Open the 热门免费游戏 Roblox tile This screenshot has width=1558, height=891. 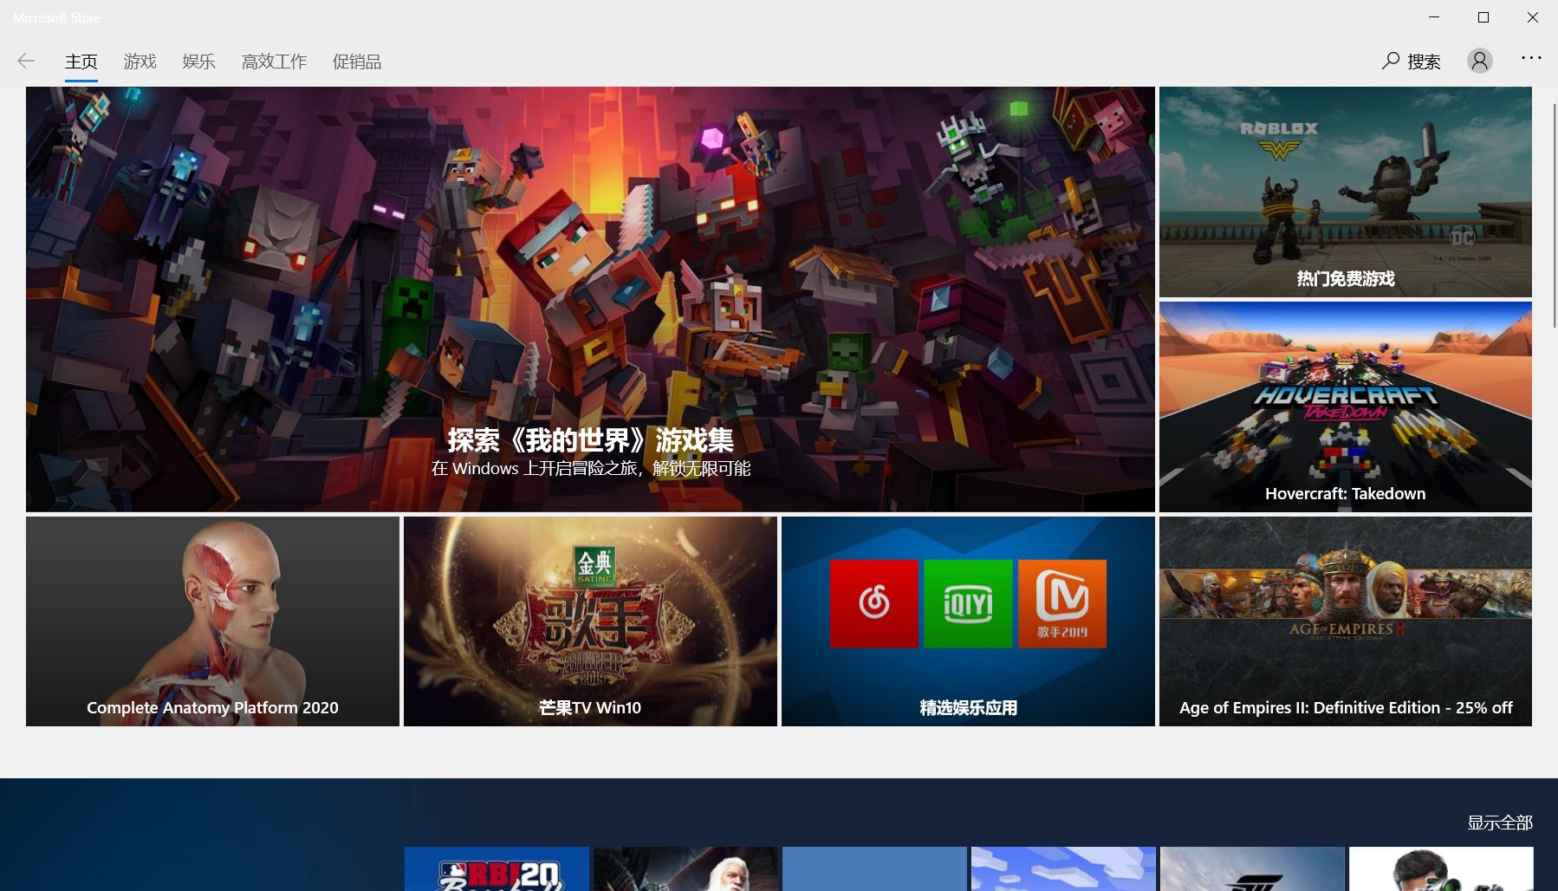(1346, 192)
